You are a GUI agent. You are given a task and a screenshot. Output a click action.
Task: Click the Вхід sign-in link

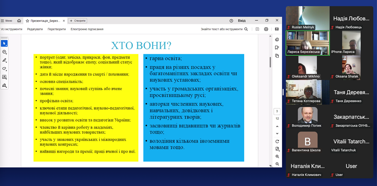pos(242,20)
